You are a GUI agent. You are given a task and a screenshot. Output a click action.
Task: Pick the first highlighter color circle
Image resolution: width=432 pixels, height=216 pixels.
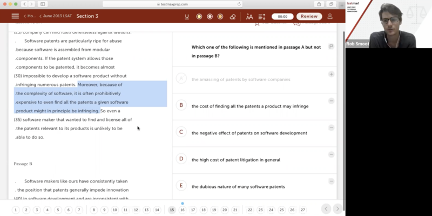199,16
